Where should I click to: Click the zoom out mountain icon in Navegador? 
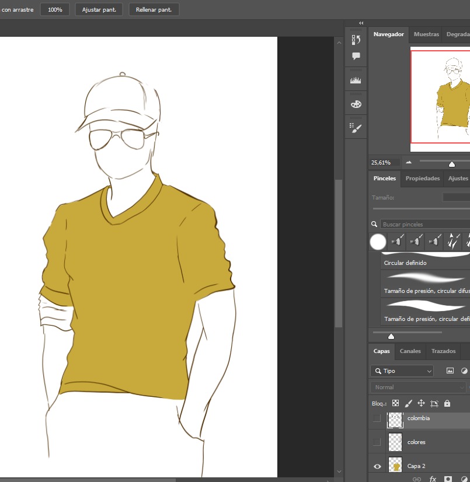409,162
